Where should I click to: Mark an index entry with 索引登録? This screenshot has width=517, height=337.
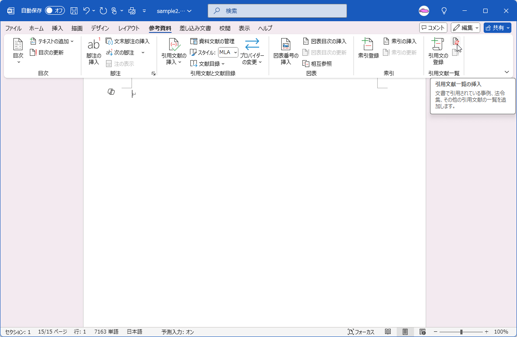coord(368,50)
